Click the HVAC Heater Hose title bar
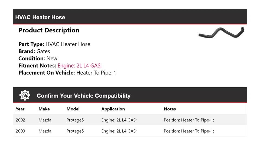This screenshot has width=260, height=145. coord(40,17)
